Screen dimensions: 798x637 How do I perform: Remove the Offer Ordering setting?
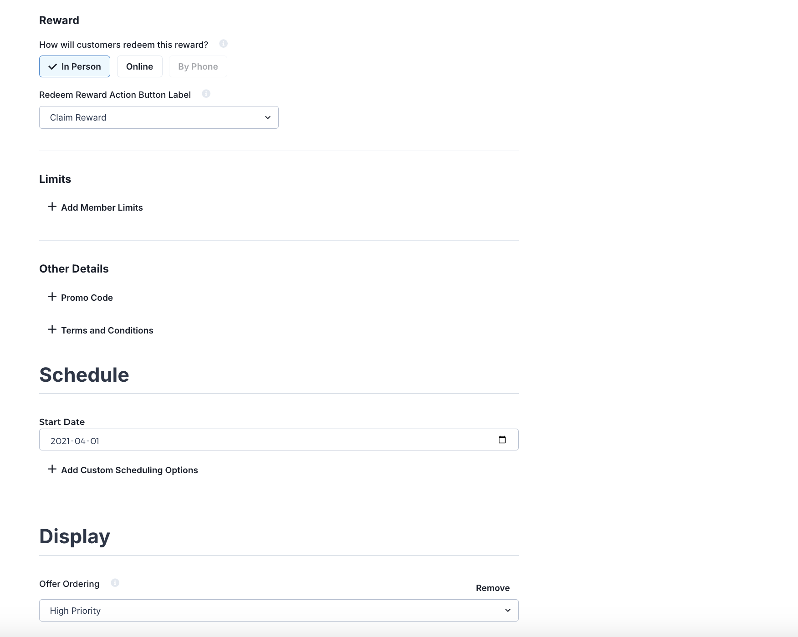point(492,588)
